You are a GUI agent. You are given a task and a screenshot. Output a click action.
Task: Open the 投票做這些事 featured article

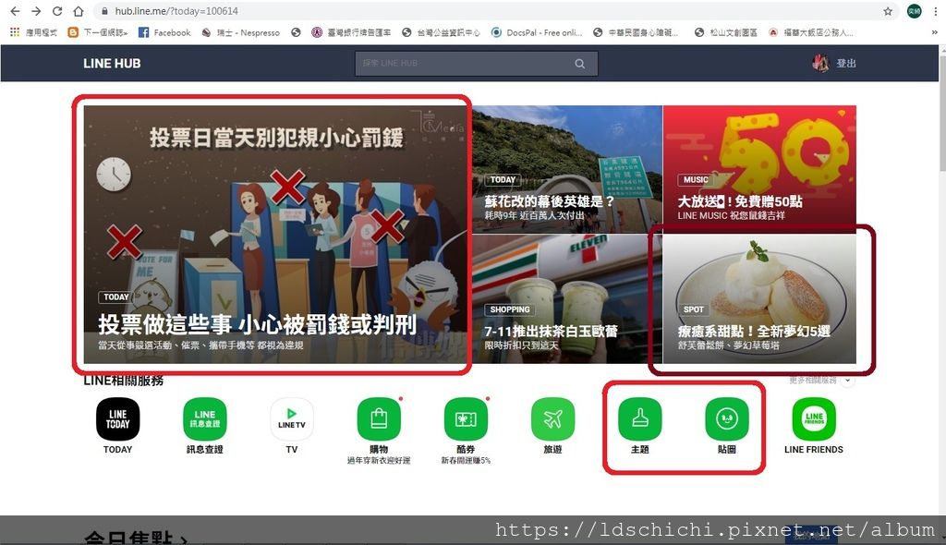pyautogui.click(x=277, y=235)
